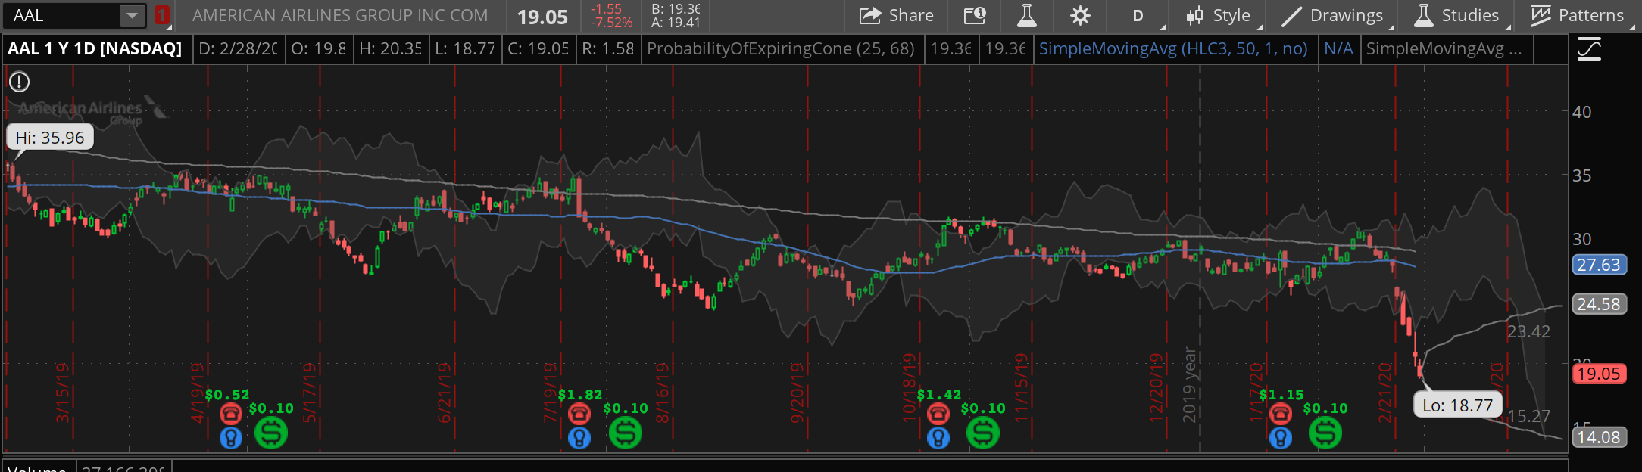The width and height of the screenshot is (1642, 472).
Task: Click the blue N/A study value
Action: [x=1338, y=49]
